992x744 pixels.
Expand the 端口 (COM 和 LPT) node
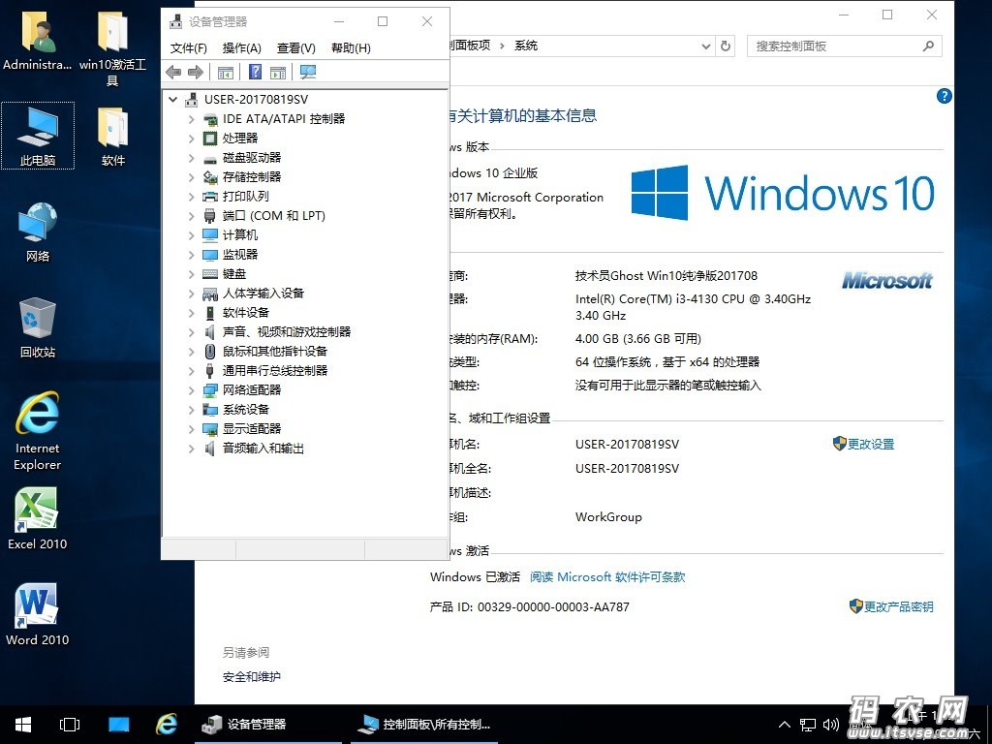pos(191,216)
